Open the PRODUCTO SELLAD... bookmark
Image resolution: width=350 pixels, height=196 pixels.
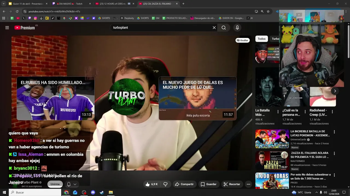click(175, 18)
